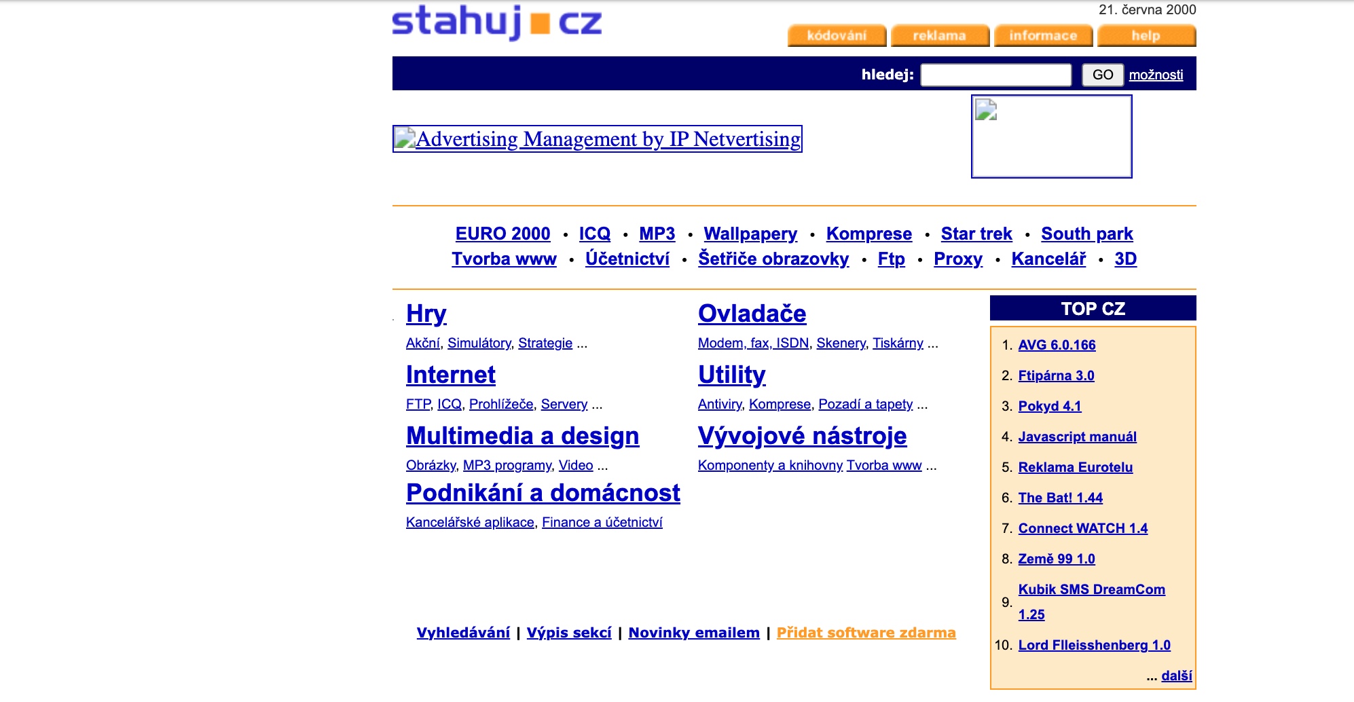Visit the Star trek topic

[x=976, y=234]
